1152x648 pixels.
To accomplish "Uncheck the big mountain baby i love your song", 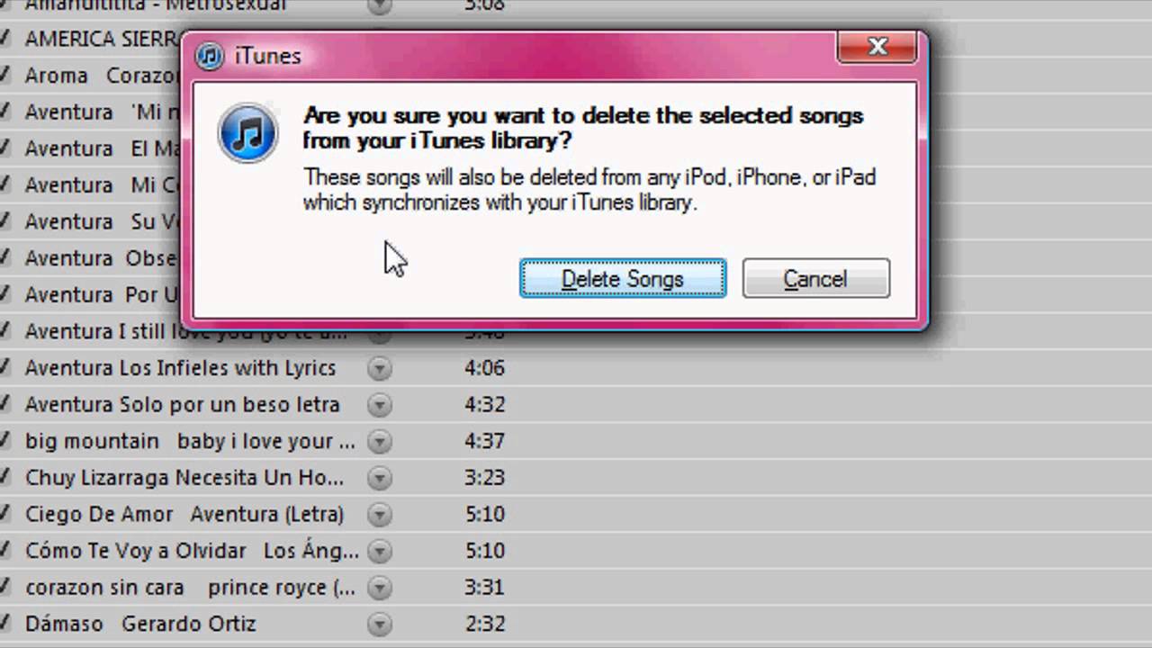I will click(x=4, y=441).
